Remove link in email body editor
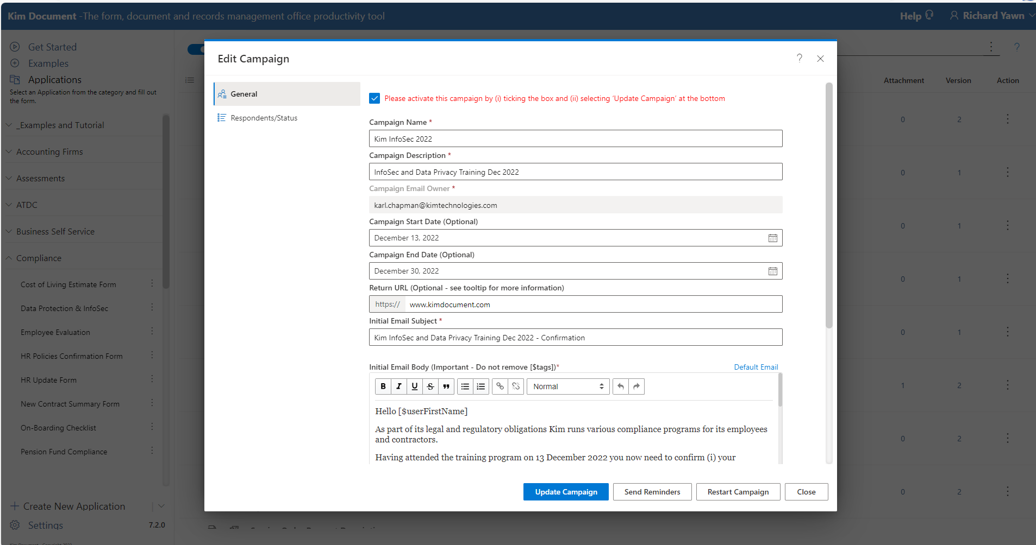Viewport: 1036px width, 545px height. tap(516, 386)
